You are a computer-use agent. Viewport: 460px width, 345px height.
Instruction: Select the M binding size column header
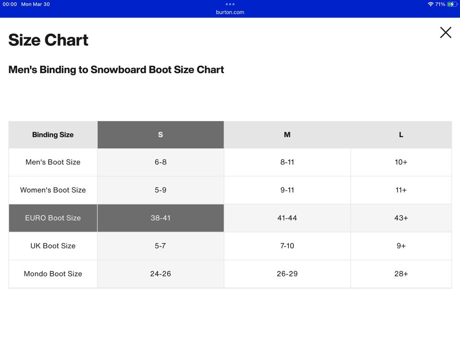point(287,135)
